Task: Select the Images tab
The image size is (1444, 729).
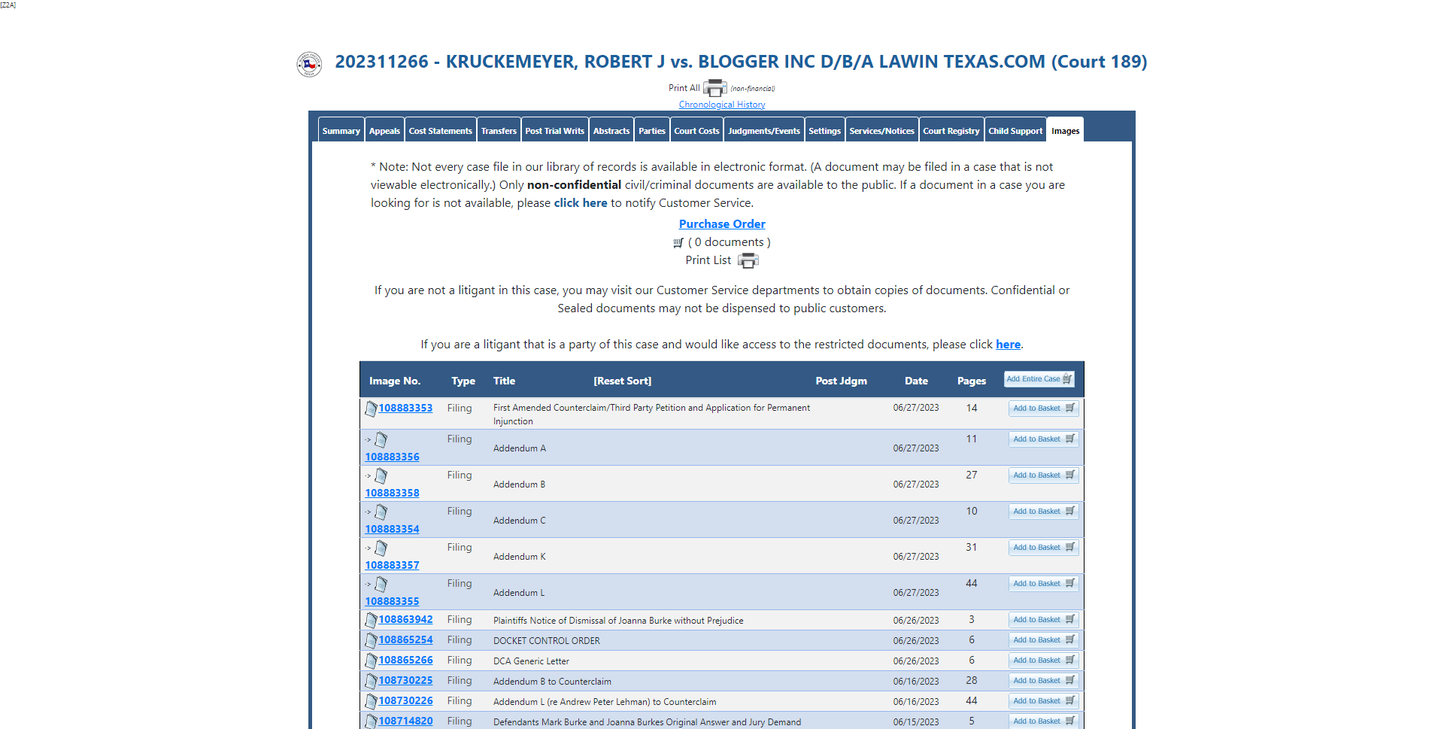Action: pyautogui.click(x=1066, y=130)
